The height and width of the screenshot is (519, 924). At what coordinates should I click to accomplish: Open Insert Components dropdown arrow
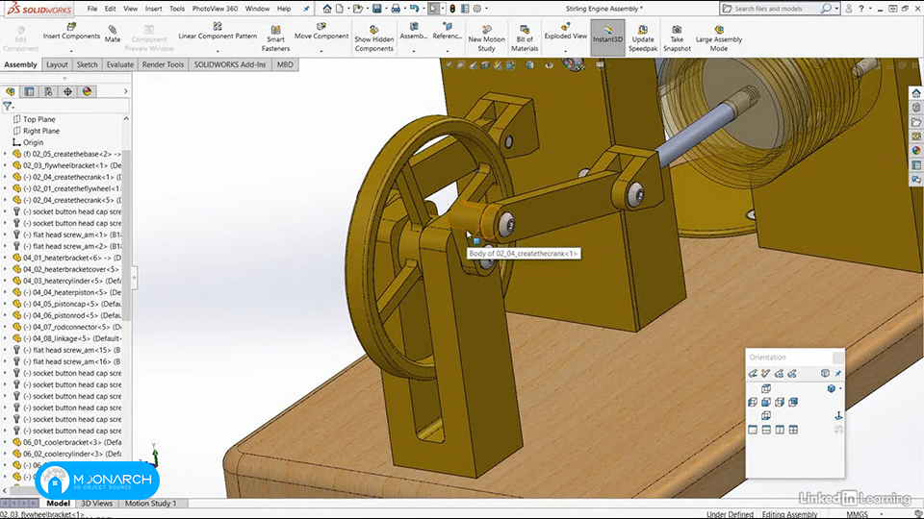[x=71, y=51]
